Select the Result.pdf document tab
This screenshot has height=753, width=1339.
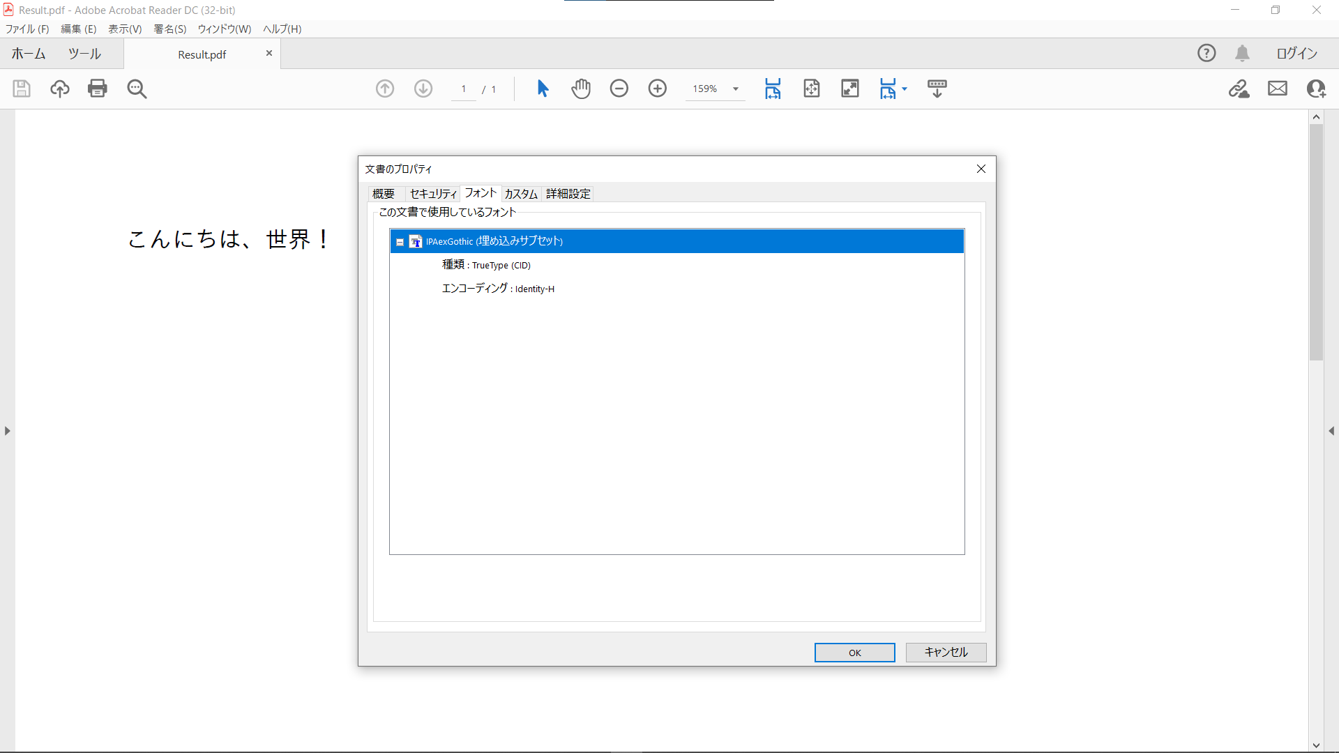click(202, 54)
